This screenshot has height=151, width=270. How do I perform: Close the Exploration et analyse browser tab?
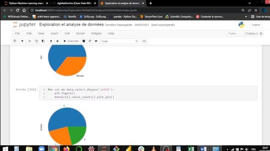143,3
